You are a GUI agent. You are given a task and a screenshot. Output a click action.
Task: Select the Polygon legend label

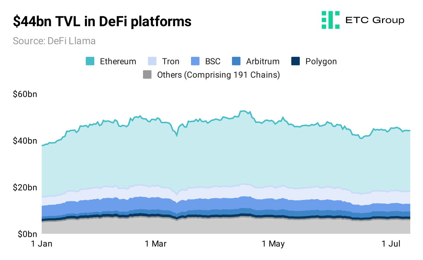(321, 61)
